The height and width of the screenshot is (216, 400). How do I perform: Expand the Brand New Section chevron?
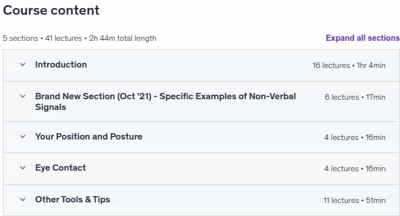(23, 96)
